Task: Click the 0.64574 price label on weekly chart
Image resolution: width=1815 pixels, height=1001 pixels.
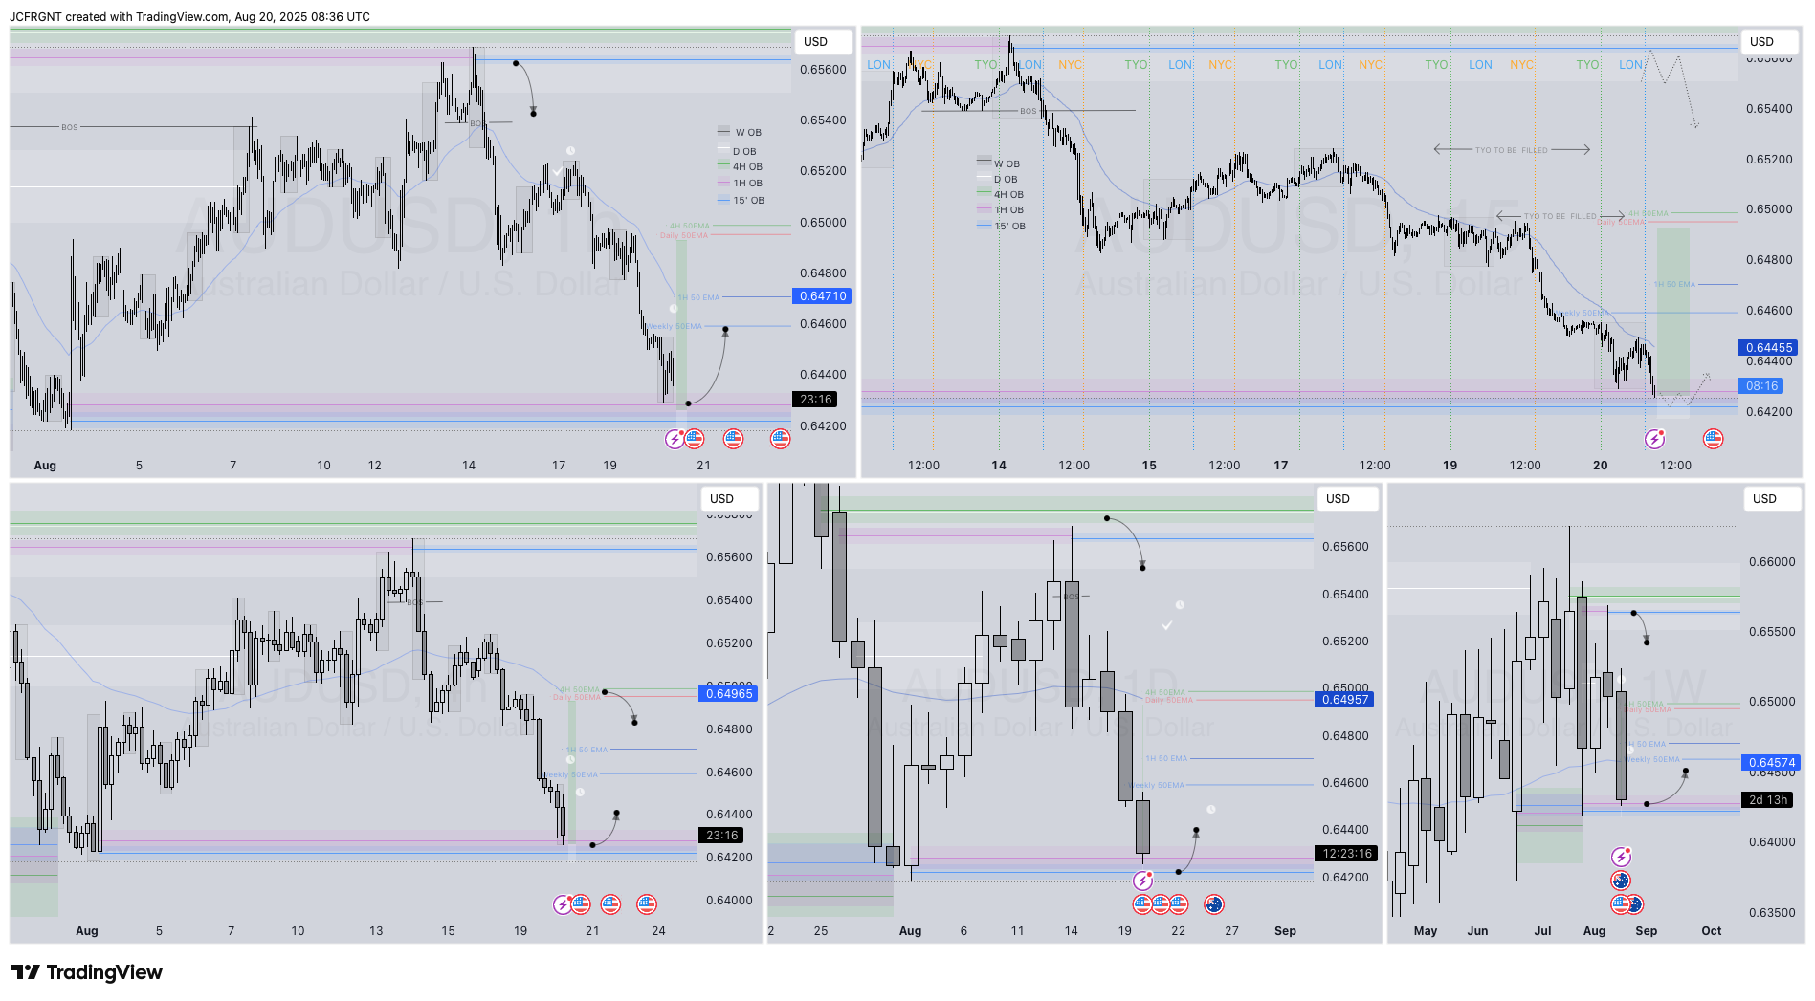Action: (x=1771, y=763)
